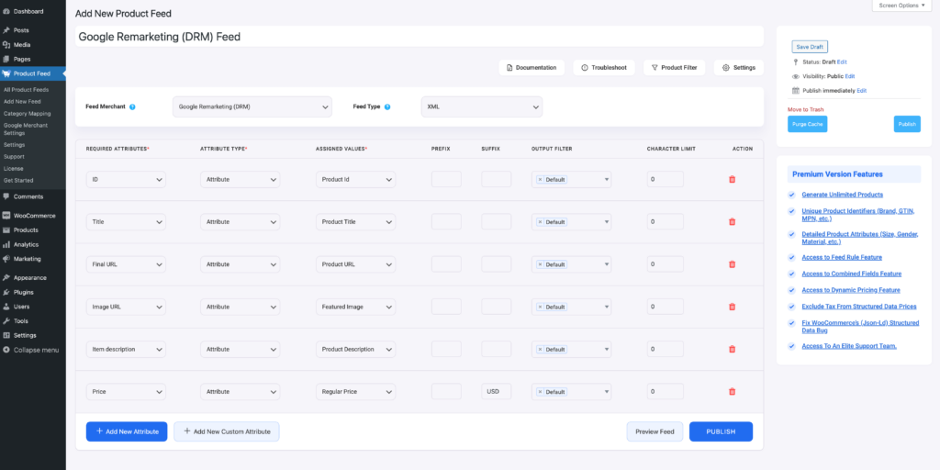The image size is (940, 470).
Task: Click the Purge Cache button
Action: [x=807, y=124]
